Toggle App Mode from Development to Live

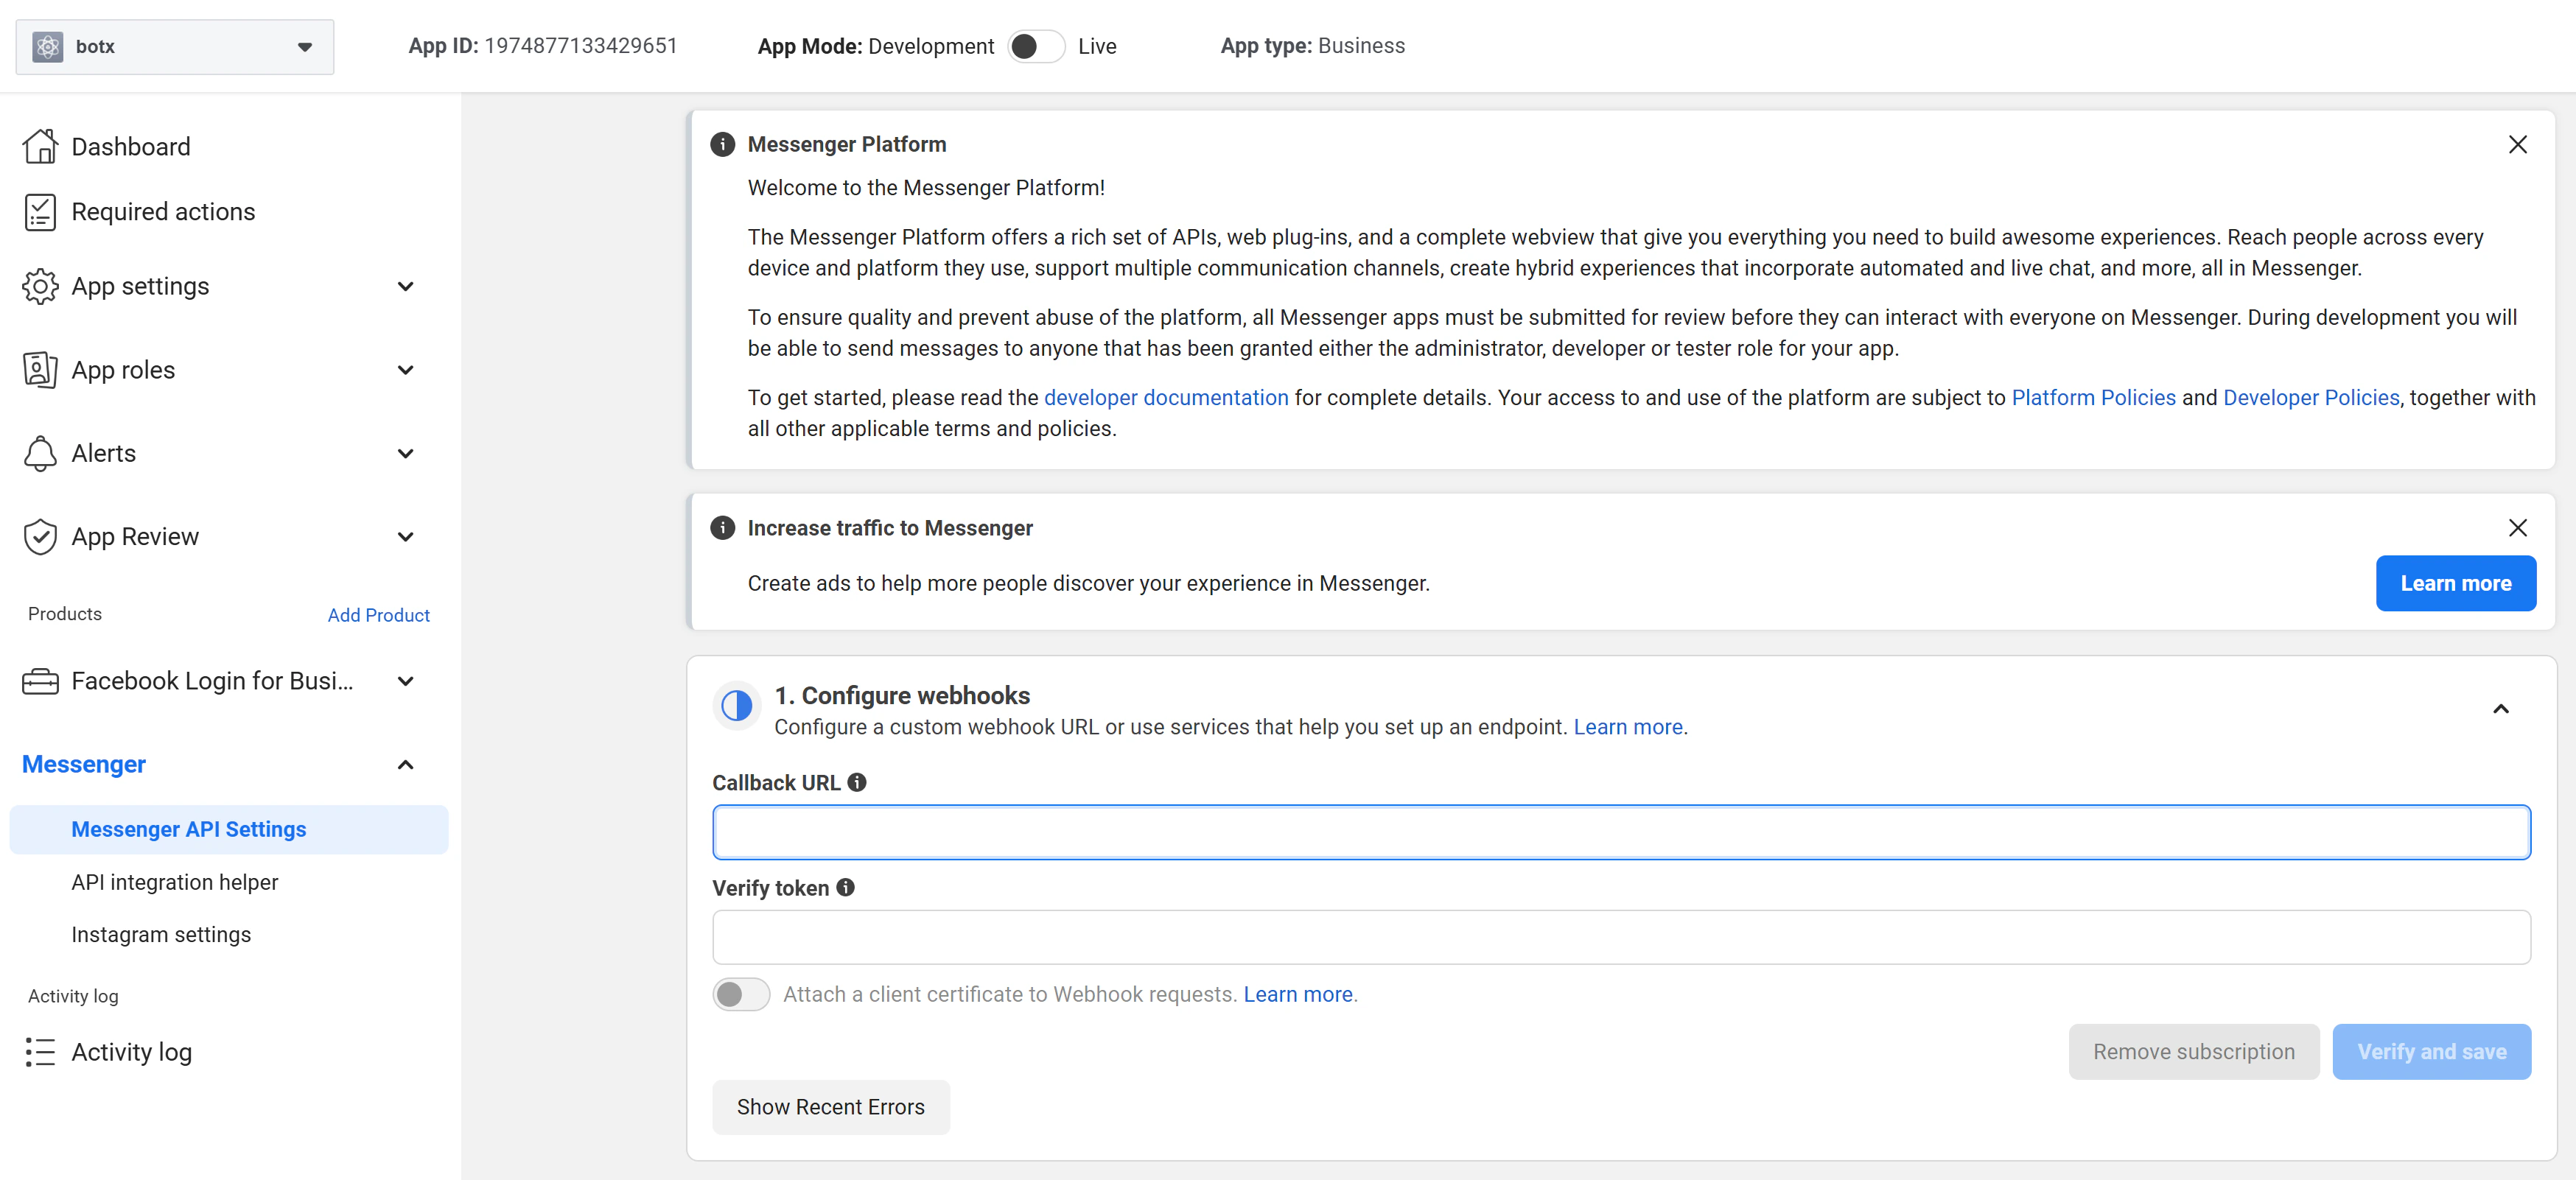[1036, 46]
